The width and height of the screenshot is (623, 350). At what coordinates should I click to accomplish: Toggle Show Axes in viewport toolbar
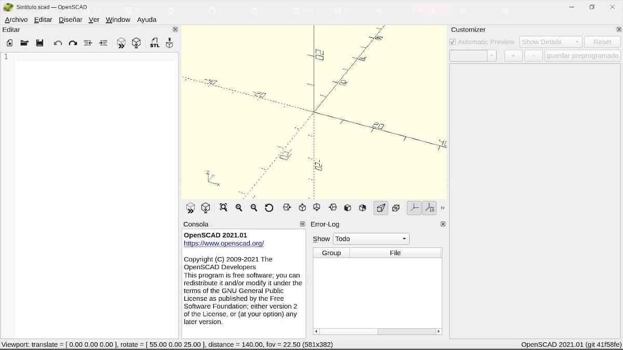tap(414, 208)
